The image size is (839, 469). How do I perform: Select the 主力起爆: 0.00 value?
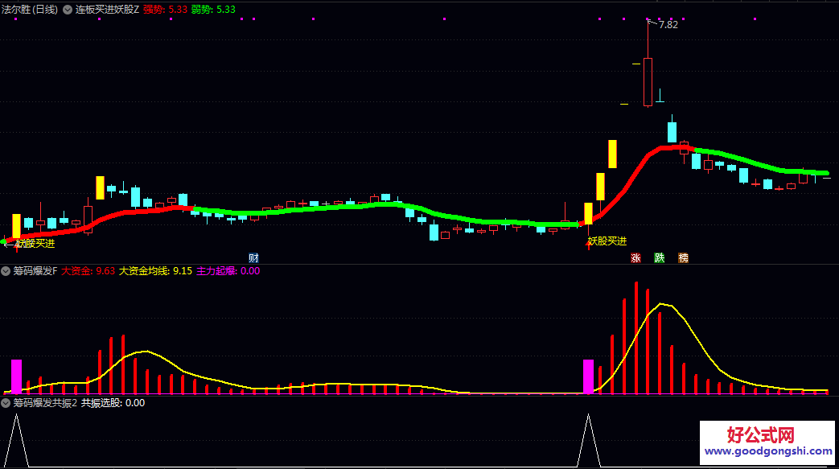click(x=228, y=271)
